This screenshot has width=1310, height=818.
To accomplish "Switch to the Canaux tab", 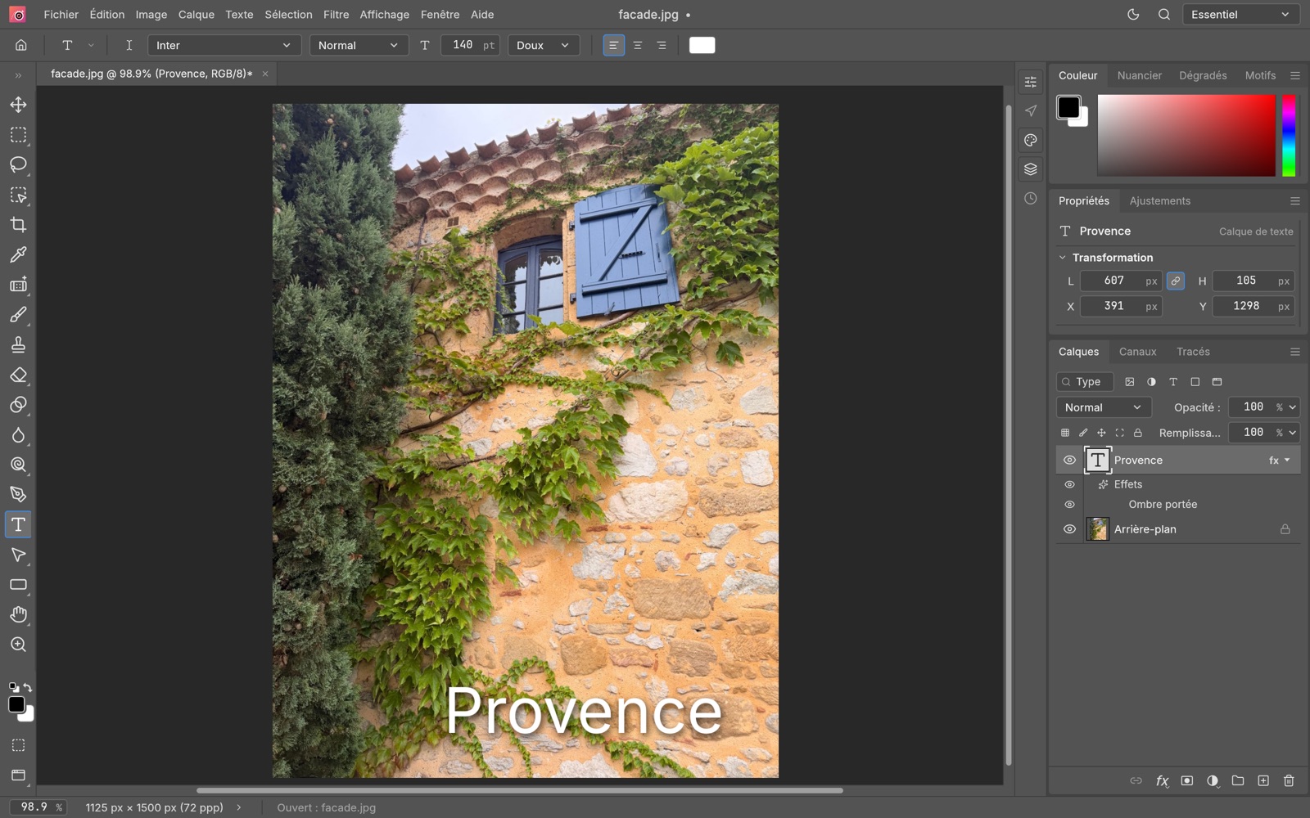I will (x=1138, y=352).
